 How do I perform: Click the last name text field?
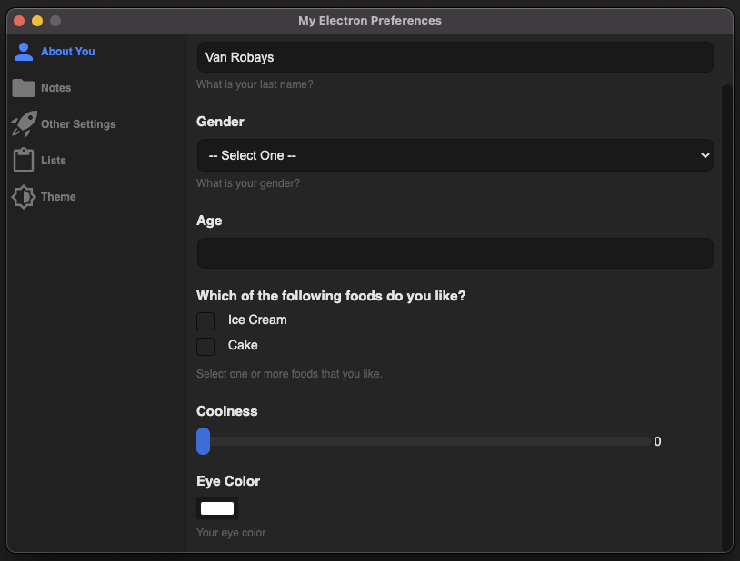tap(455, 57)
